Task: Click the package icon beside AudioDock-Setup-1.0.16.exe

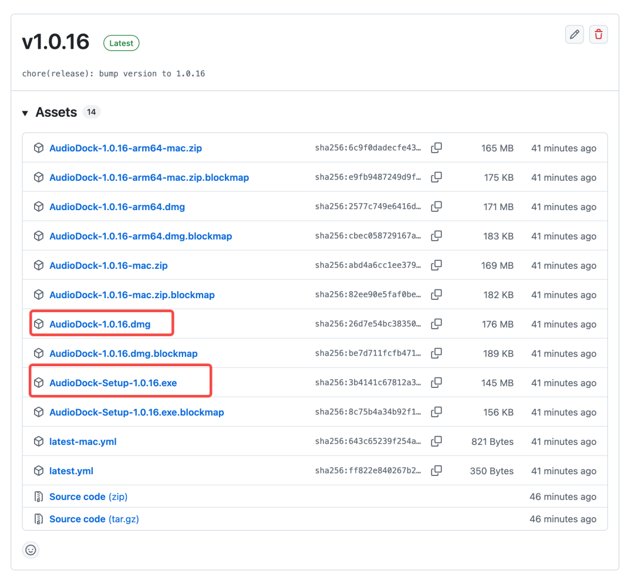Action: pos(38,383)
